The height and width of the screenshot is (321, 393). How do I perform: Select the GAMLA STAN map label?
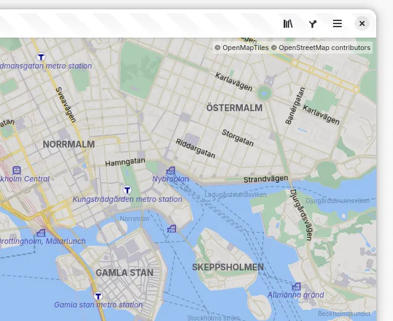[124, 272]
